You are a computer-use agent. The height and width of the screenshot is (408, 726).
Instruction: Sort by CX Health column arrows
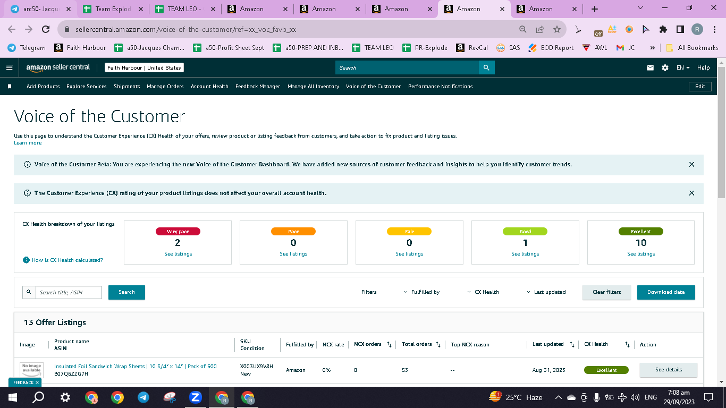[627, 345]
